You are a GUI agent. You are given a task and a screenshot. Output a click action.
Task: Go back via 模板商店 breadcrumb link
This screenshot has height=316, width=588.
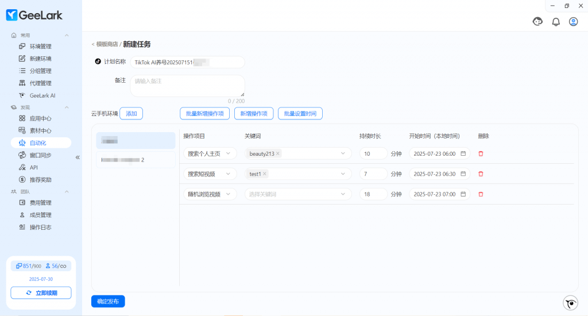tap(106, 44)
